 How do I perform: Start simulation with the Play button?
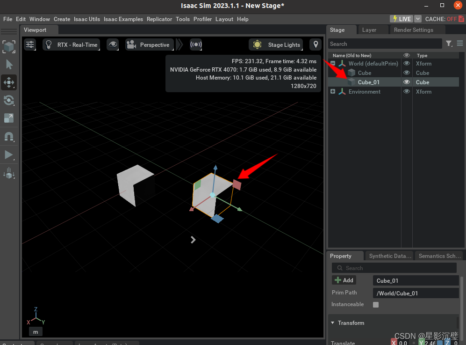pyautogui.click(x=8, y=155)
